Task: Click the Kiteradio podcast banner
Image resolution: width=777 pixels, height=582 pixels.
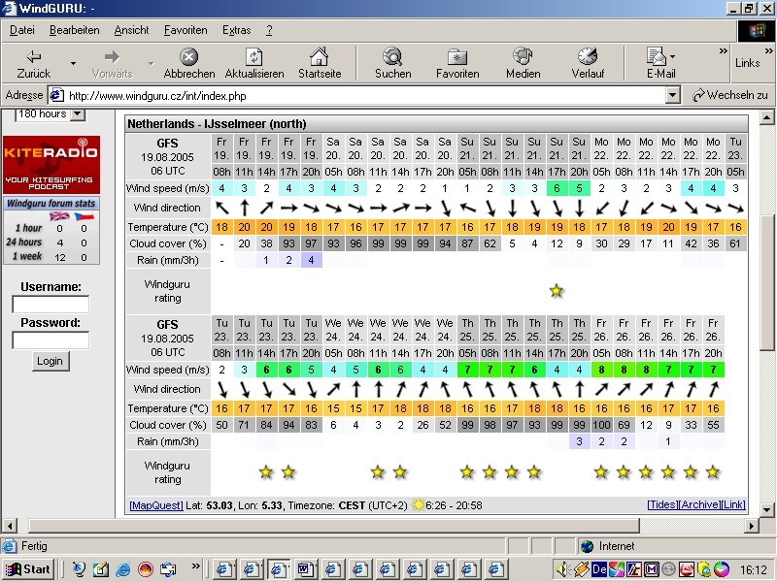Action: click(x=51, y=164)
